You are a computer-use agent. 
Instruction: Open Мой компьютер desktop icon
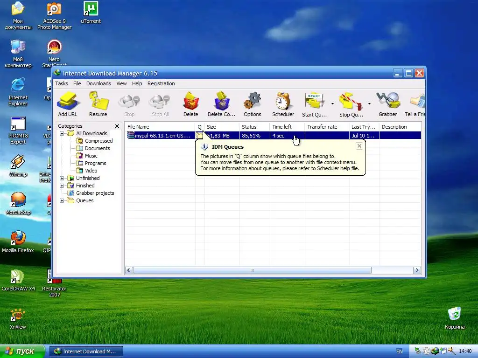tap(18, 54)
